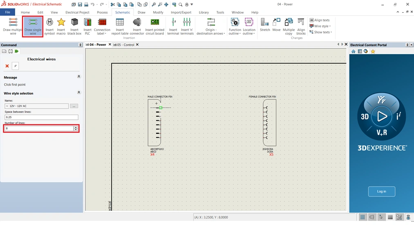Select the Multiple copy tool

(x=289, y=27)
